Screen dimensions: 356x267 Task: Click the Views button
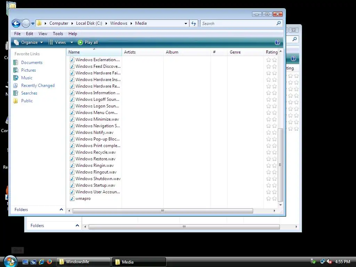(x=57, y=42)
